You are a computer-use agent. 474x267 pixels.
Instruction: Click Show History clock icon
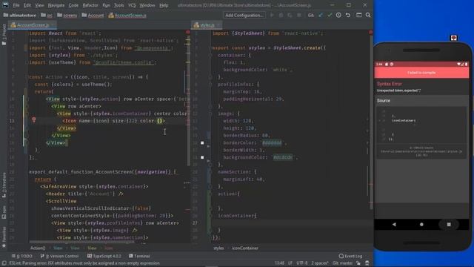click(x=338, y=15)
